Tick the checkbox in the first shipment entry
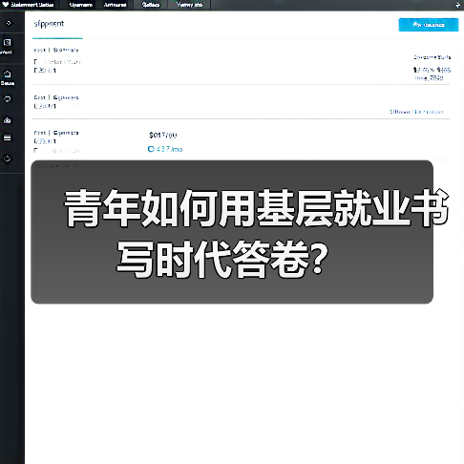 [36, 62]
